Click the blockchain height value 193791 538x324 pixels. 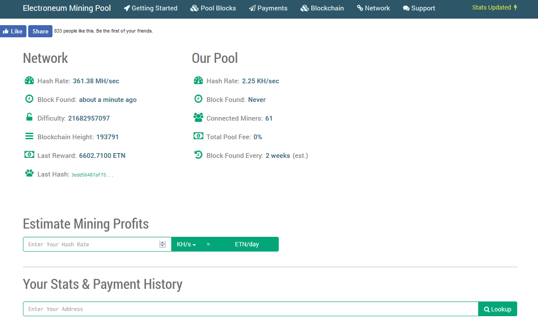coord(108,137)
